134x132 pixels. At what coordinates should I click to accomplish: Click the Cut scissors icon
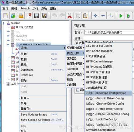[x=70, y=16]
